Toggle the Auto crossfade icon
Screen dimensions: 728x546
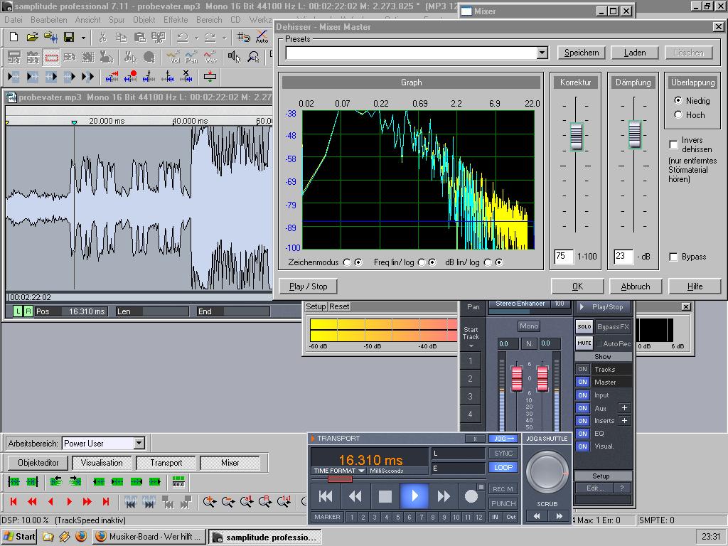tap(262, 37)
